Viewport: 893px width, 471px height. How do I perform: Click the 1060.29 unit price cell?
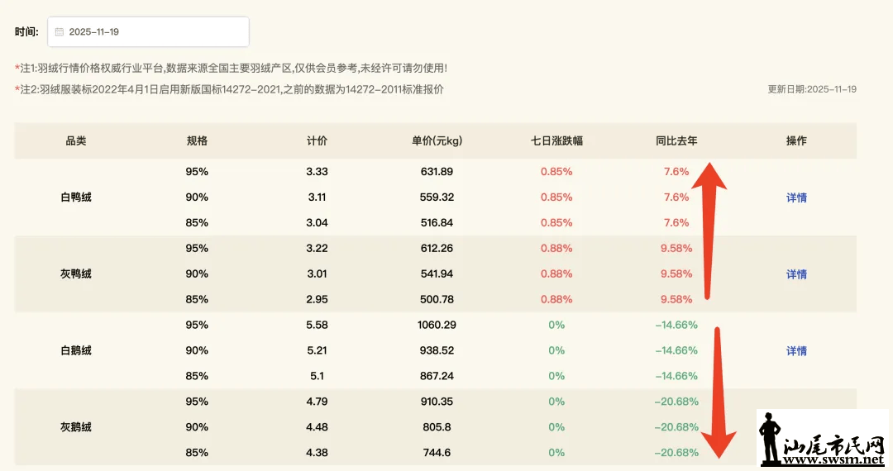(437, 326)
